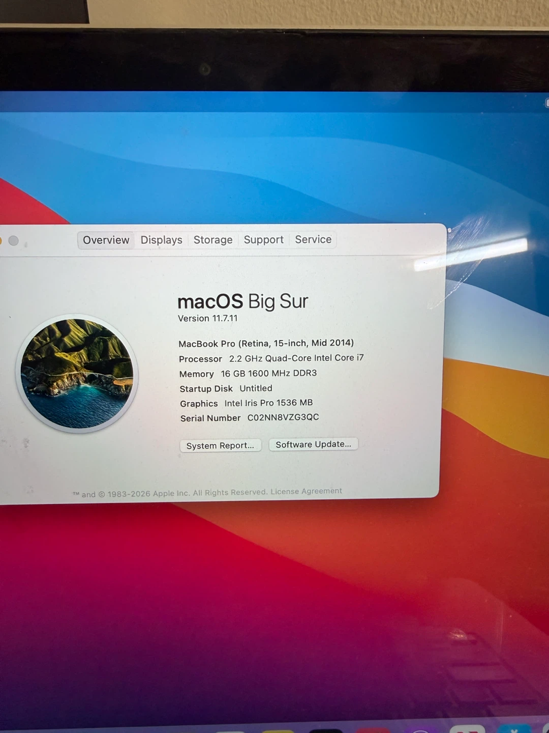Select the Intel Iris Pro 1536 MB value
This screenshot has width=549, height=733.
(268, 403)
